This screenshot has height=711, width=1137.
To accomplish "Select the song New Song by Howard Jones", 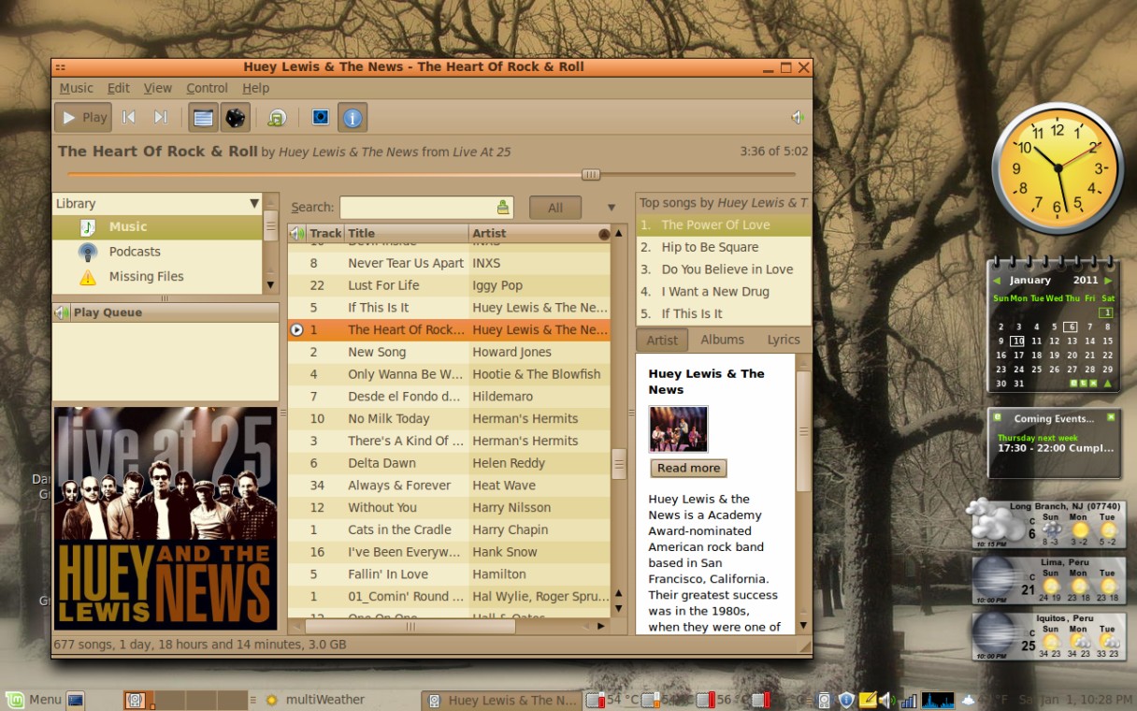I will [x=449, y=352].
